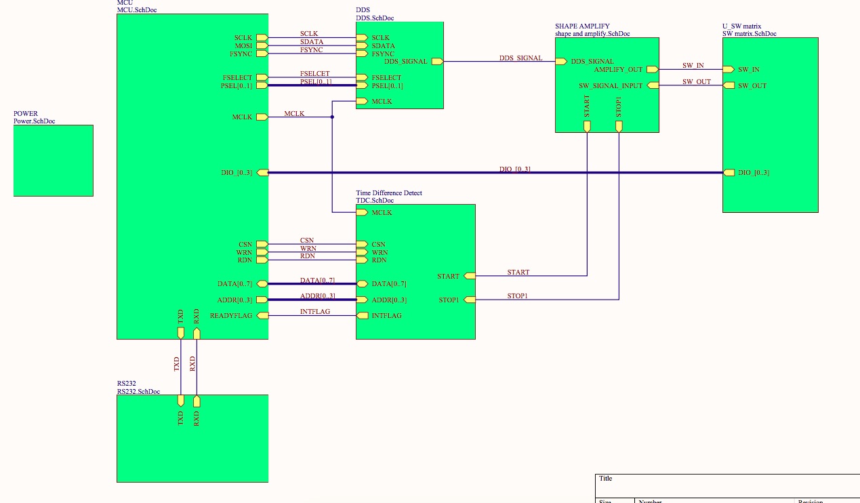Select the large MCU sheet symbol block
This screenshot has height=503, width=860.
coord(192,176)
